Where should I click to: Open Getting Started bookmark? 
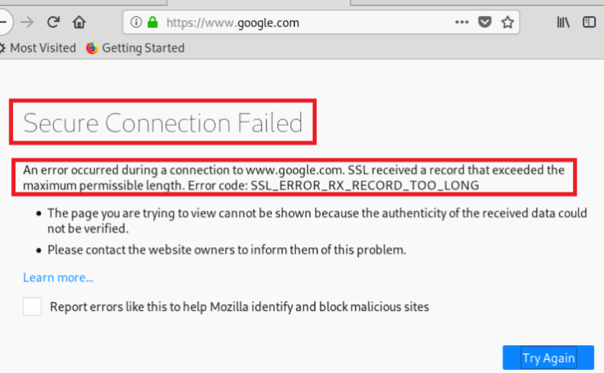pos(135,48)
